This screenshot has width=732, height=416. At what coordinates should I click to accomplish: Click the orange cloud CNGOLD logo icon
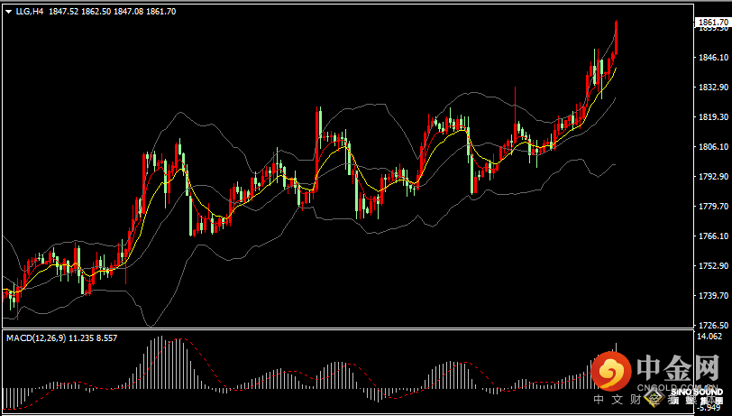tap(613, 370)
